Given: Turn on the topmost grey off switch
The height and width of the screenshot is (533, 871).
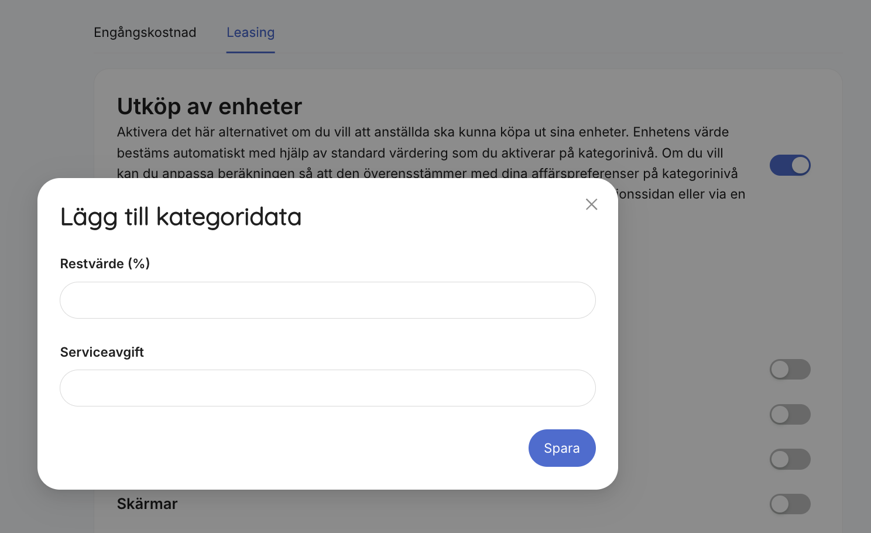Looking at the screenshot, I should [790, 370].
